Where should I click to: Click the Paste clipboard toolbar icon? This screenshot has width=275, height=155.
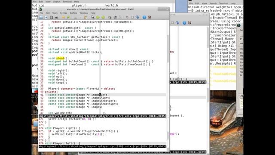86,17
